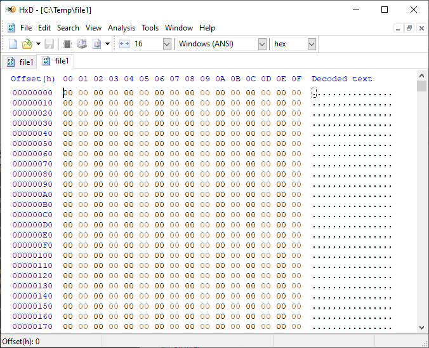The height and width of the screenshot is (348, 429).
Task: Minimize the HxD main window
Action: click(x=356, y=10)
